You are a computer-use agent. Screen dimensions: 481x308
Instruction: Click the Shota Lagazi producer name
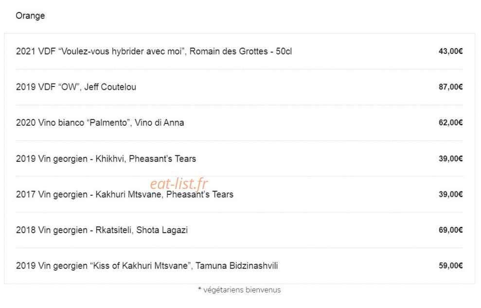click(x=161, y=230)
